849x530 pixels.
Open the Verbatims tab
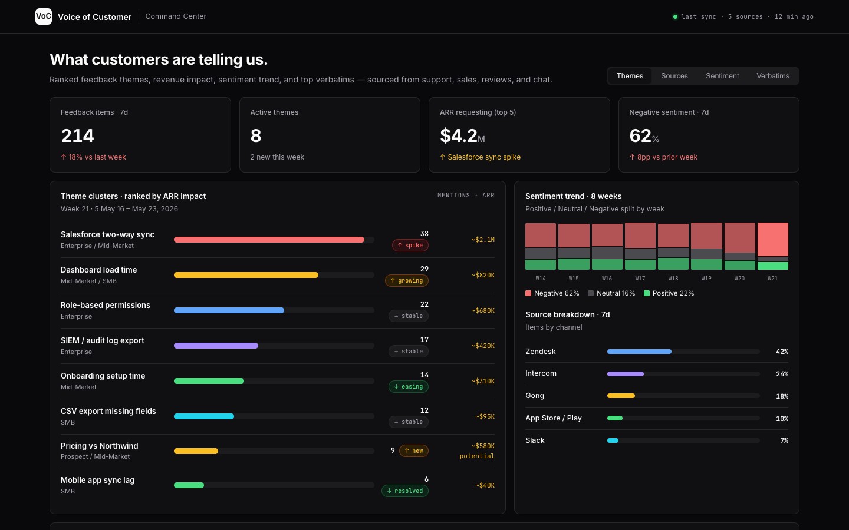[x=773, y=76]
